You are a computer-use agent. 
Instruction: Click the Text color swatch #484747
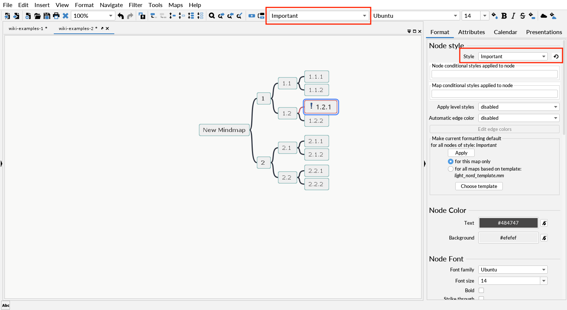coord(508,223)
